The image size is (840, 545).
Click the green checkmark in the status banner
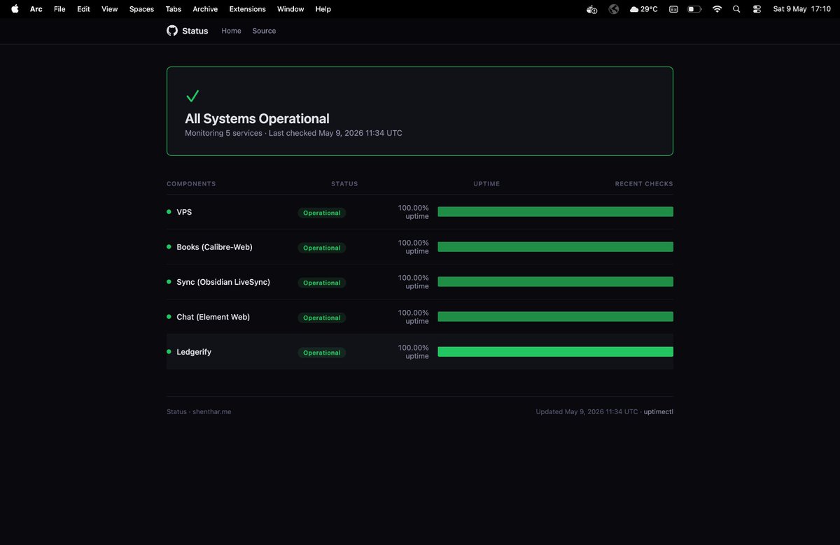[x=192, y=96]
